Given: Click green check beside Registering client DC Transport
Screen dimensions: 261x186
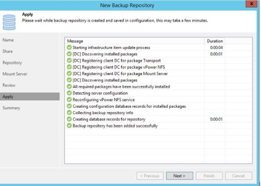Looking at the screenshot, I should [x=69, y=61].
